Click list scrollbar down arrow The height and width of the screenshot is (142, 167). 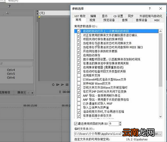[161, 116]
